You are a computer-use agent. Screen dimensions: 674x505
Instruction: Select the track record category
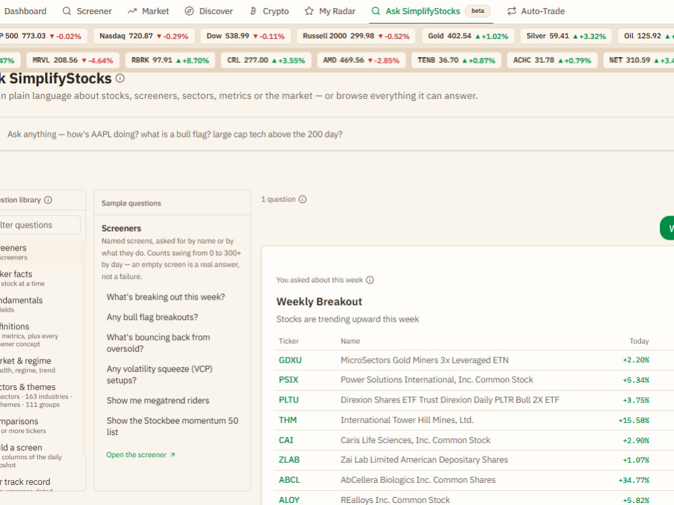40,483
